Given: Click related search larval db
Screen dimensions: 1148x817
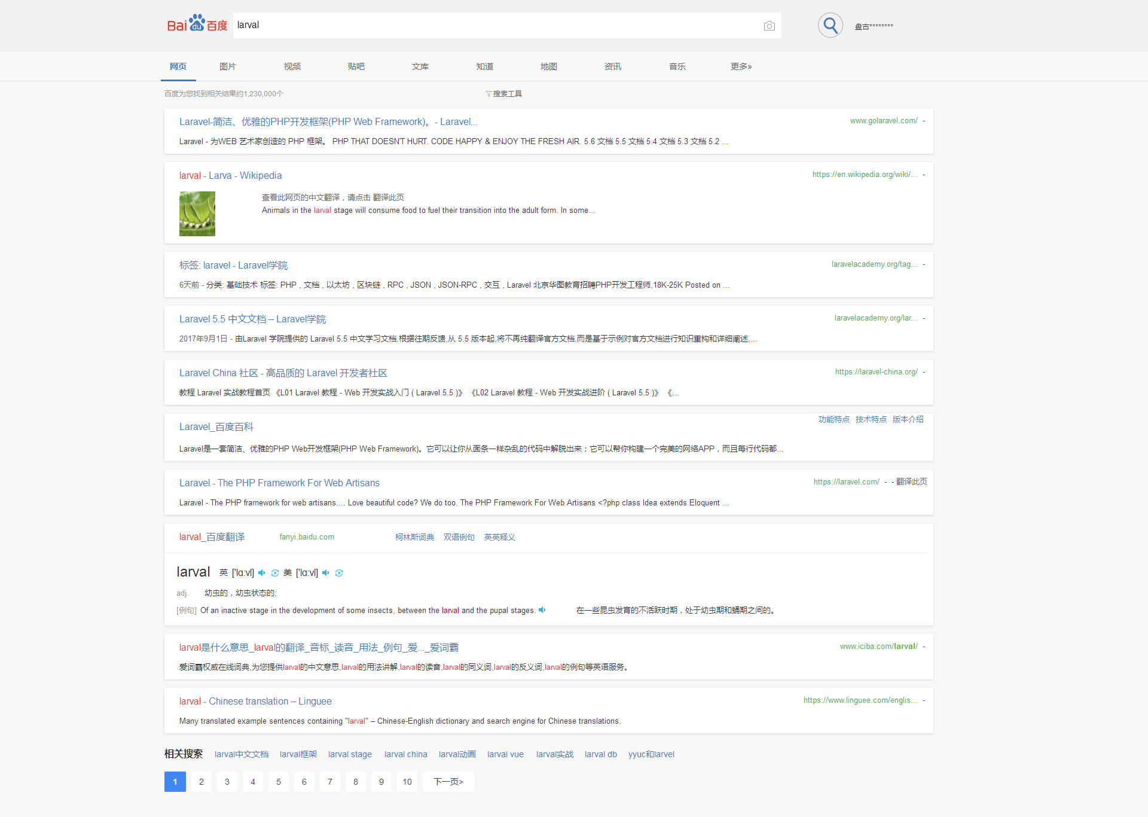Looking at the screenshot, I should (x=601, y=754).
